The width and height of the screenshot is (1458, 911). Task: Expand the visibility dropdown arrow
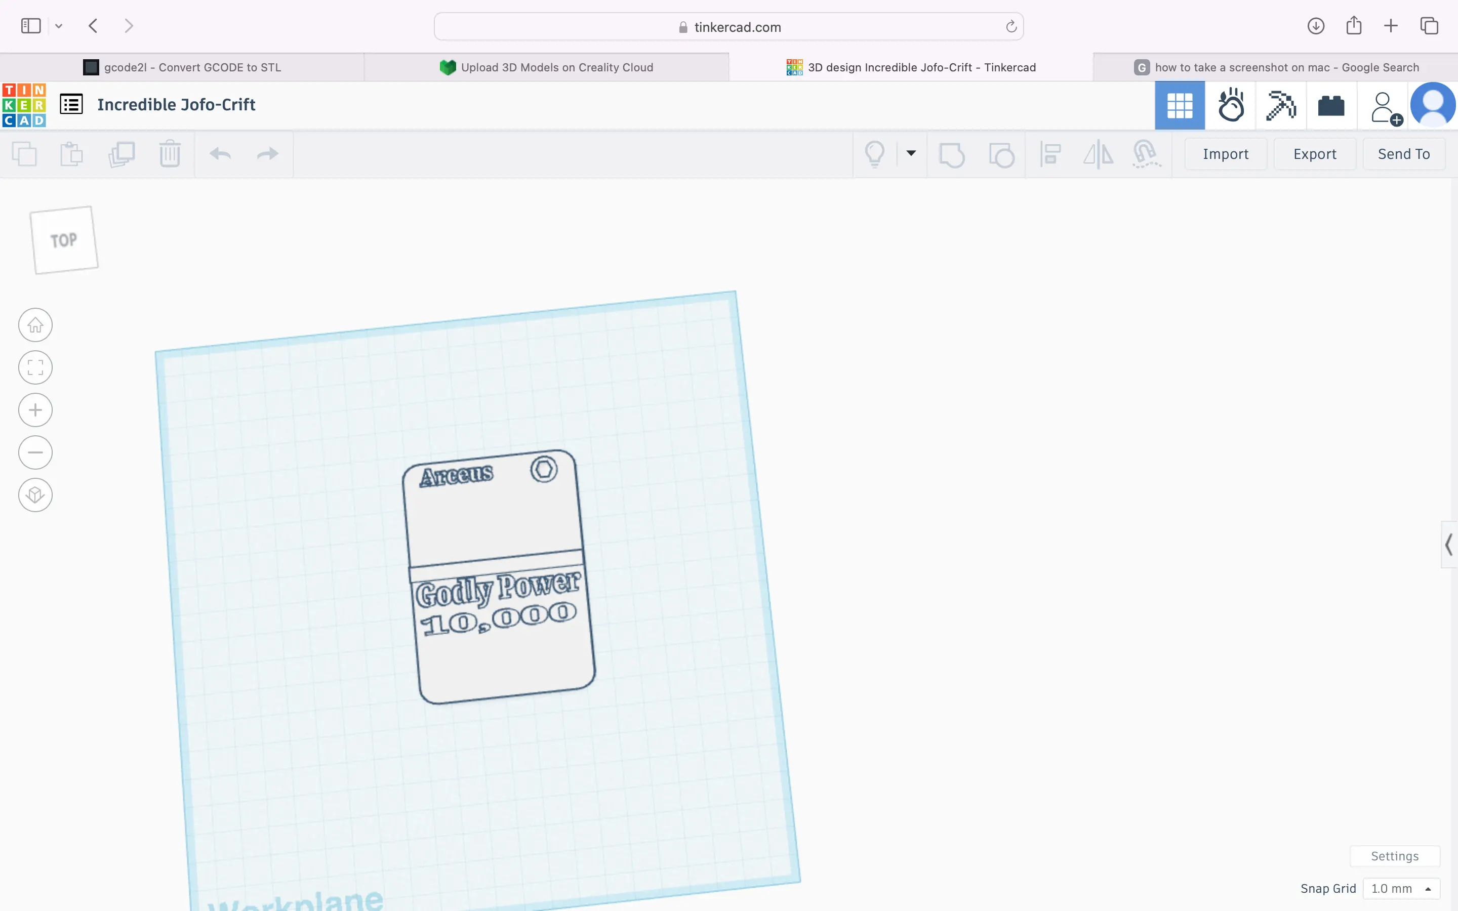pos(911,153)
